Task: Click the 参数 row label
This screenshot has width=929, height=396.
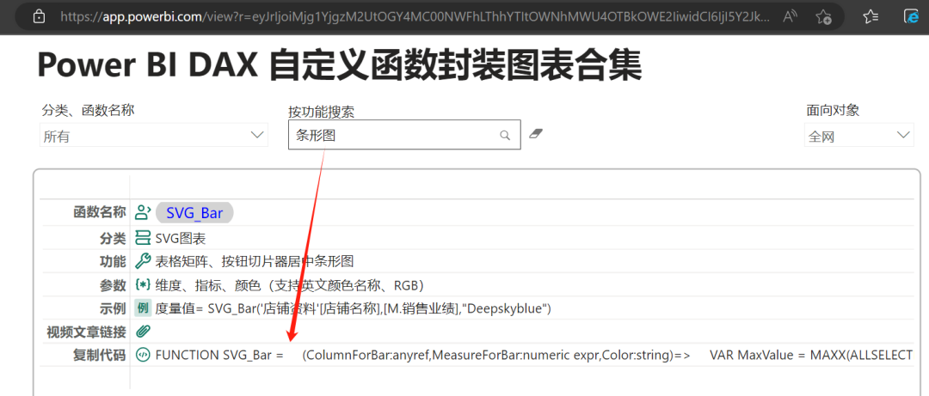Action: [113, 285]
